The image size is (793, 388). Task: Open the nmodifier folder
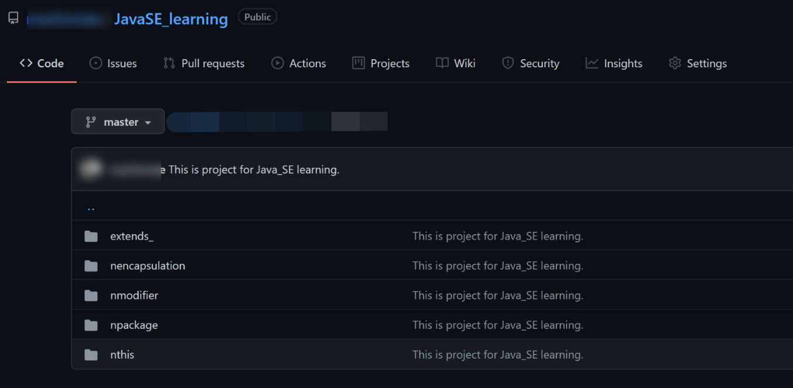[x=134, y=296]
